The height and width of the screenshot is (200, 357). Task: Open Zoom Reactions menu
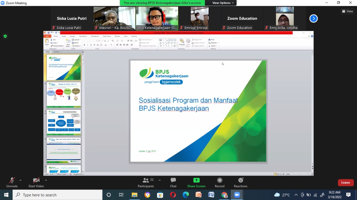click(x=240, y=182)
